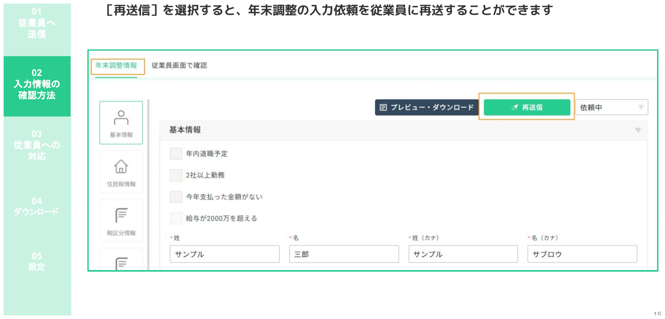Click the 姓 field containing サンプル
Image resolution: width=665 pixels, height=319 pixels.
pyautogui.click(x=225, y=254)
